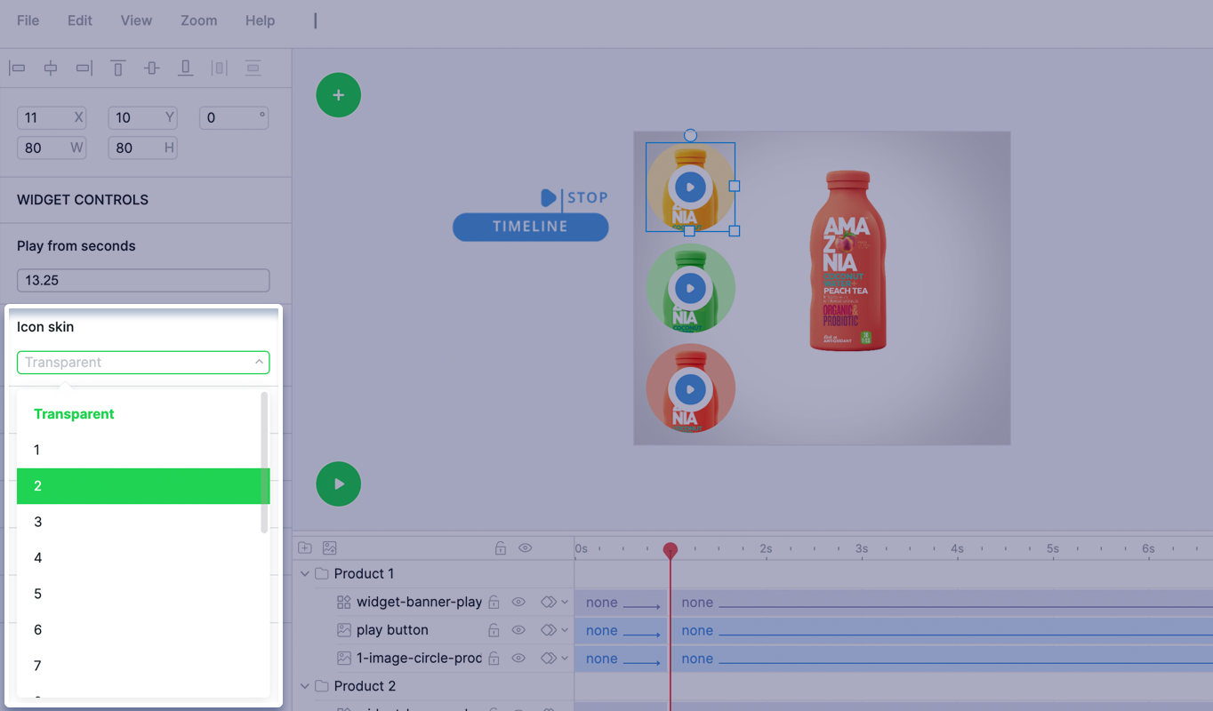Choose icon skin option 5
Image resolution: width=1213 pixels, height=711 pixels.
139,594
